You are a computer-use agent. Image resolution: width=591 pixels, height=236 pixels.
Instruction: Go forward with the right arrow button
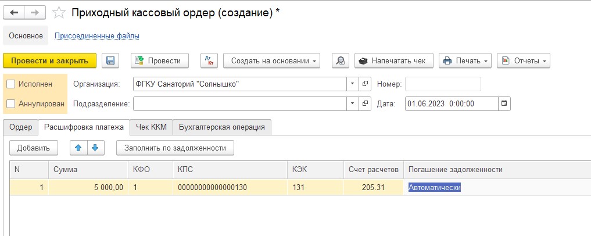pos(35,12)
